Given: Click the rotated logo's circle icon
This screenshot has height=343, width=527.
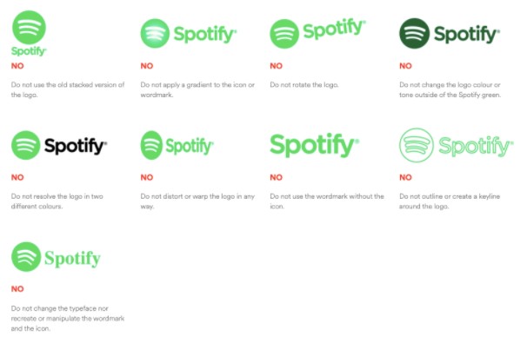Looking at the screenshot, I should tap(284, 34).
